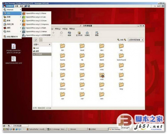The image size is (167, 134).
Task: Click Reload icon in file browser toolbar
Action: pyautogui.click(x=69, y=34)
